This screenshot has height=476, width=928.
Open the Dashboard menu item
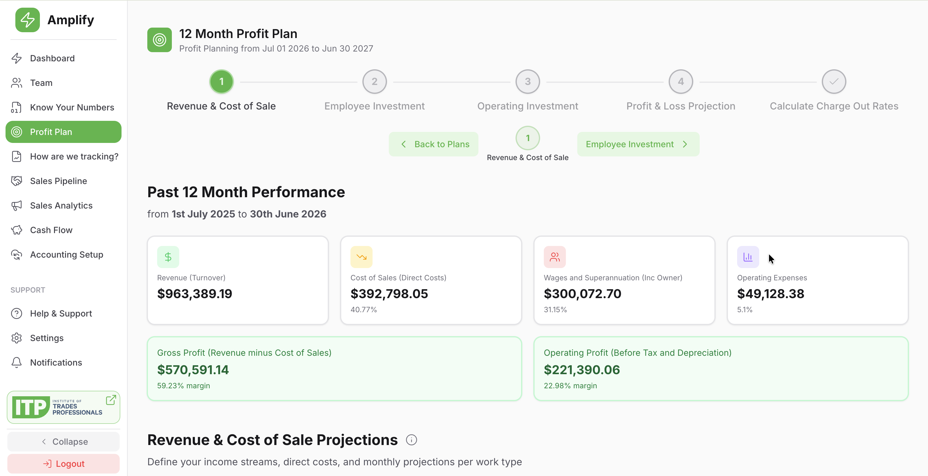click(64, 58)
